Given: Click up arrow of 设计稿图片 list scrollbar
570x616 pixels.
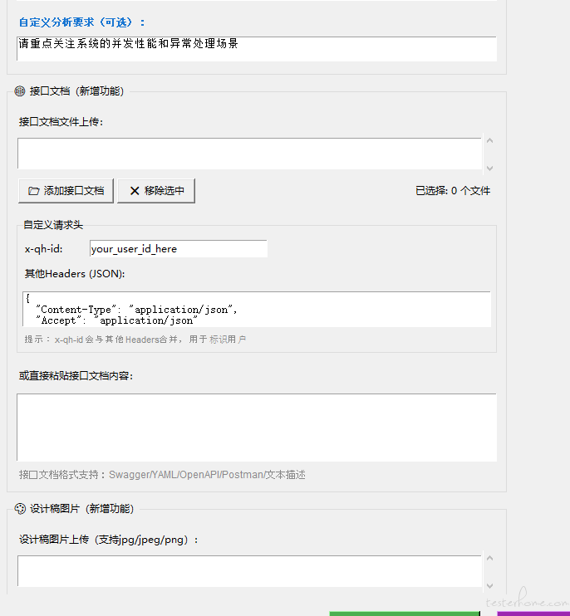Looking at the screenshot, I should 489,560.
